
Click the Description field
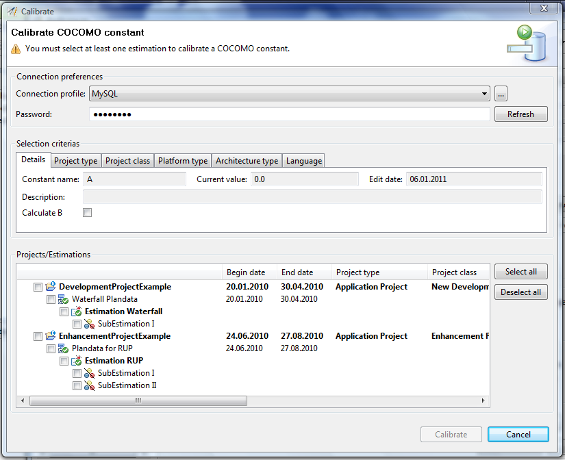pos(312,197)
